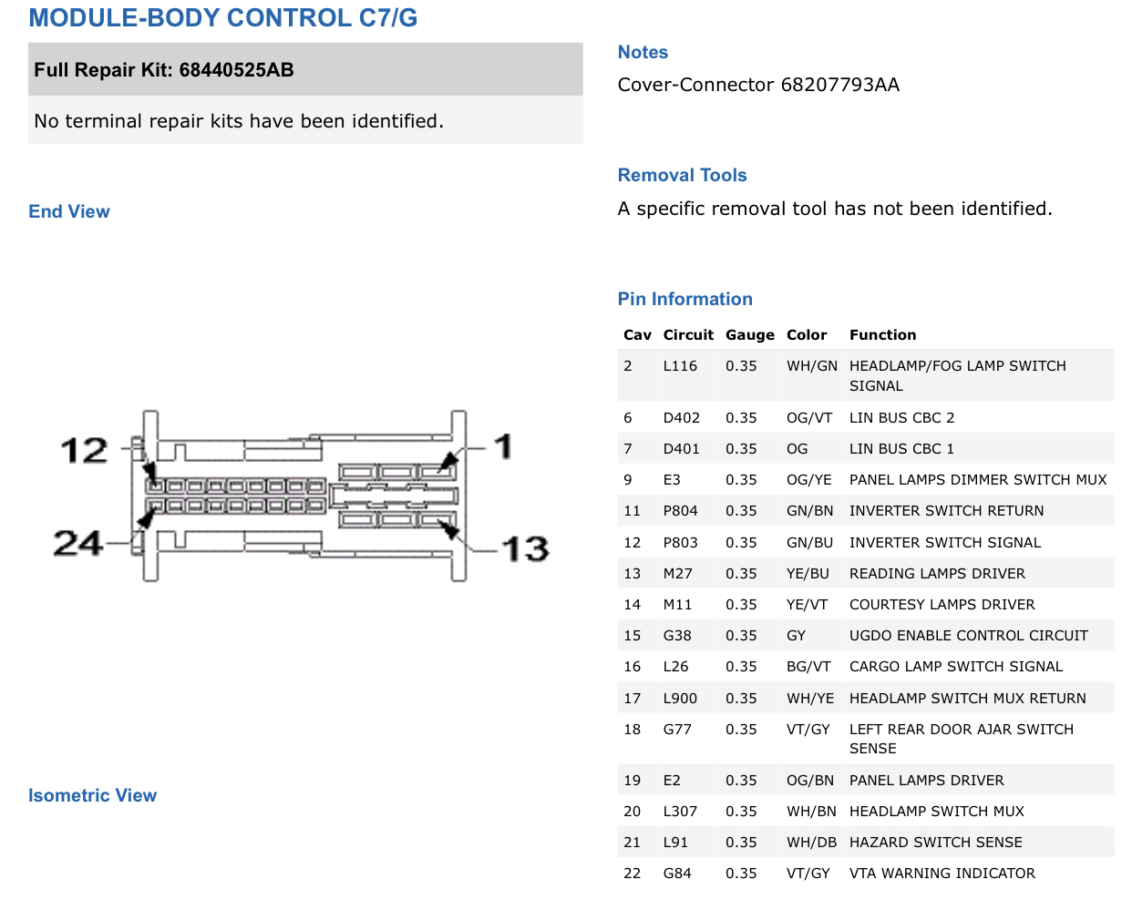Click 'No terminal repair kits have been identified' text
This screenshot has width=1132, height=900.
click(239, 121)
